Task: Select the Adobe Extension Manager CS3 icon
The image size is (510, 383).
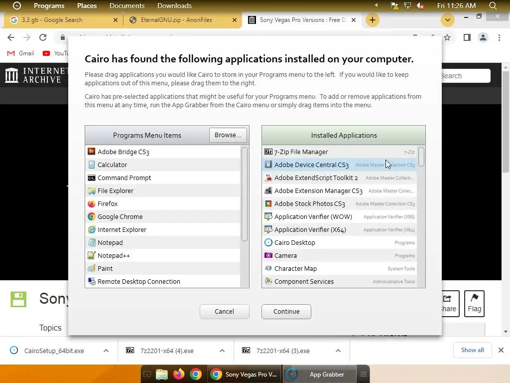Action: click(x=268, y=191)
